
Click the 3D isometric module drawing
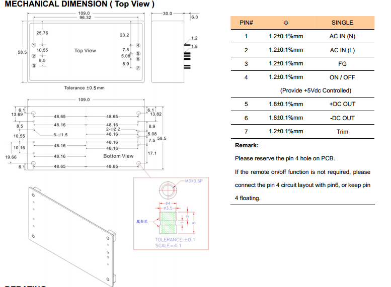tap(70, 232)
